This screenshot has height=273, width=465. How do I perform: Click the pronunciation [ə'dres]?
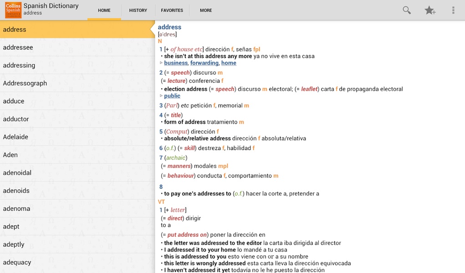(x=167, y=35)
